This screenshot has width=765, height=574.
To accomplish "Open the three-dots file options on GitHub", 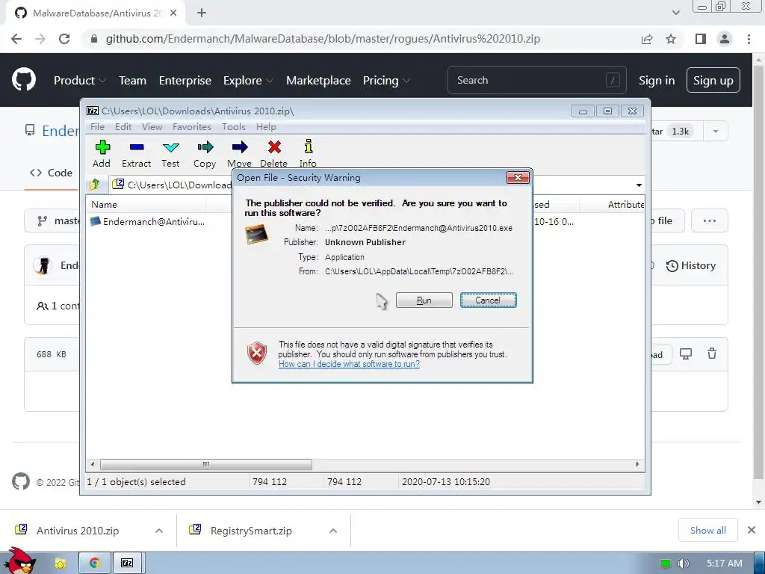I will tap(710, 220).
